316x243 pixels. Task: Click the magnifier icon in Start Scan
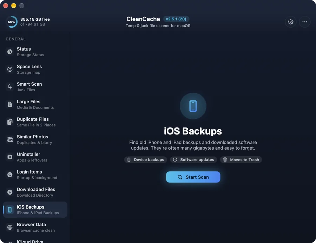coord(180,177)
